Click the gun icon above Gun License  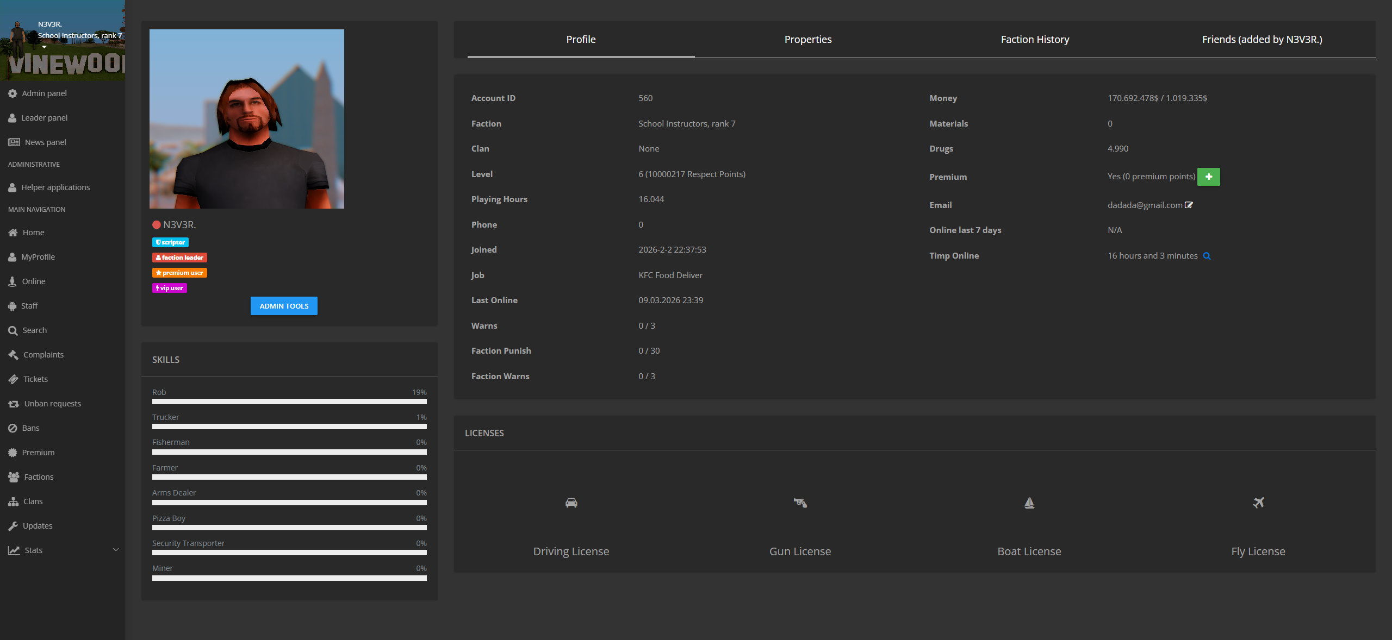point(800,503)
